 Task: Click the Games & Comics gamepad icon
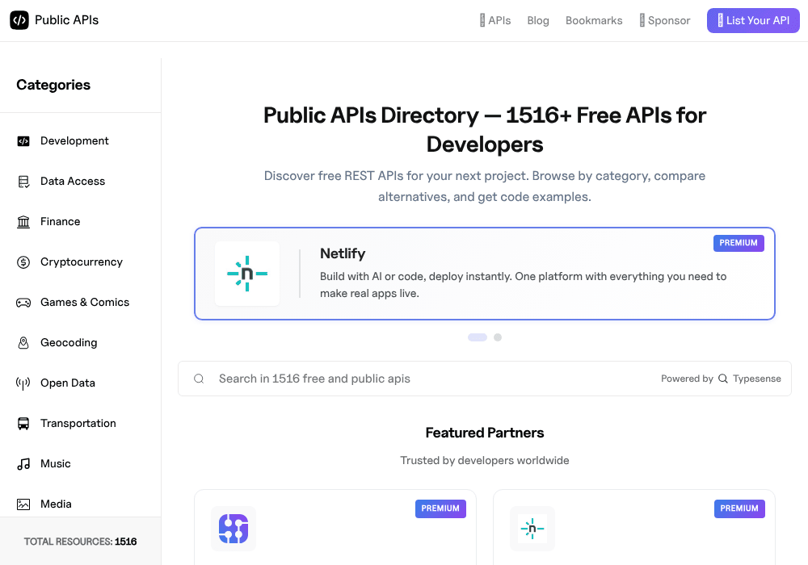23,303
